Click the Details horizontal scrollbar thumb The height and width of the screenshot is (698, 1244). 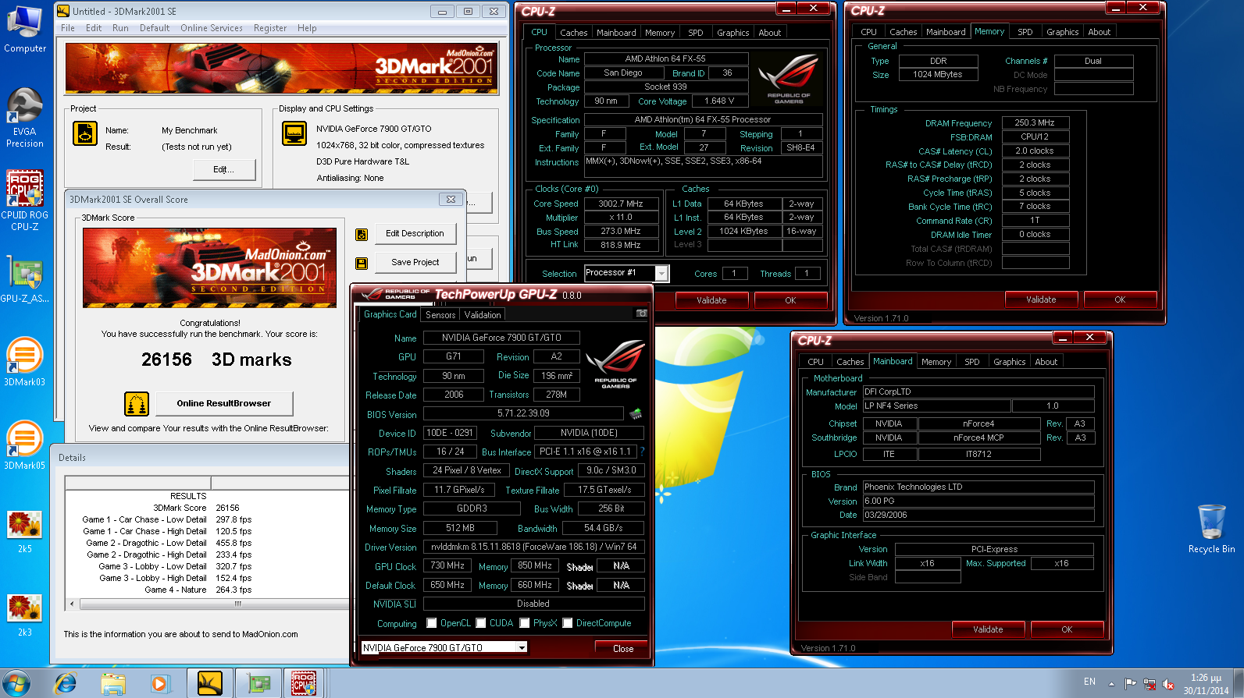pyautogui.click(x=237, y=604)
